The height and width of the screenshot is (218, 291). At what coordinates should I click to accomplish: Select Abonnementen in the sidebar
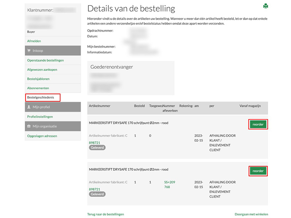[38, 88]
